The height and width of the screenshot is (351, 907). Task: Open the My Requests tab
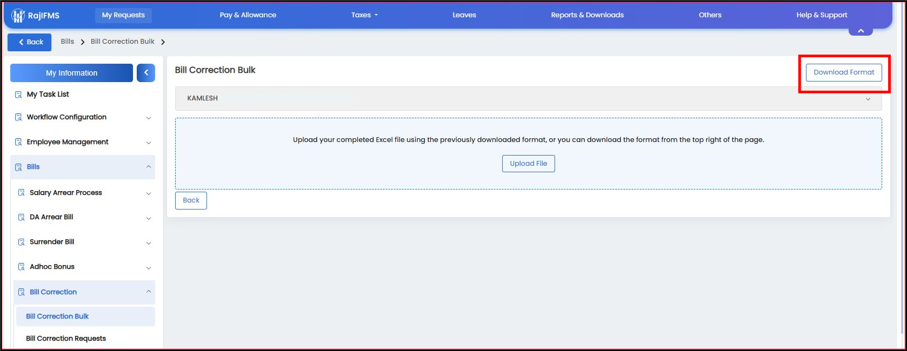coord(123,15)
